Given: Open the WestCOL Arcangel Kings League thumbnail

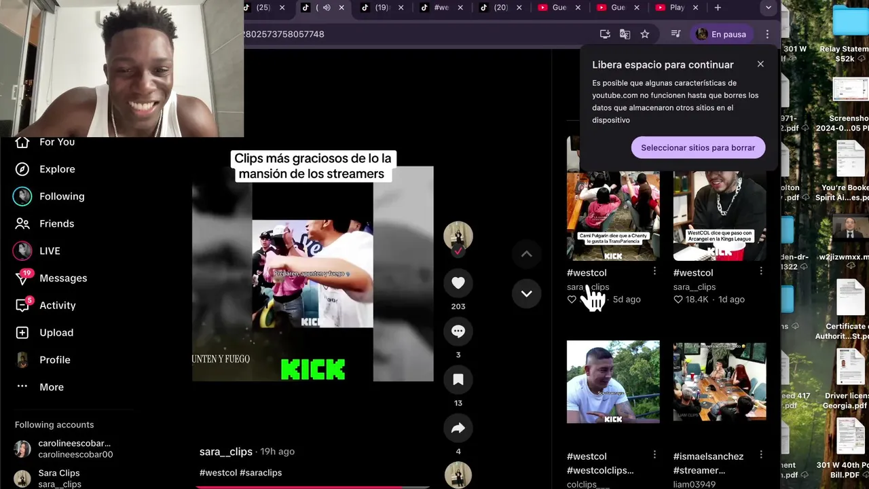Looking at the screenshot, I should click(720, 215).
